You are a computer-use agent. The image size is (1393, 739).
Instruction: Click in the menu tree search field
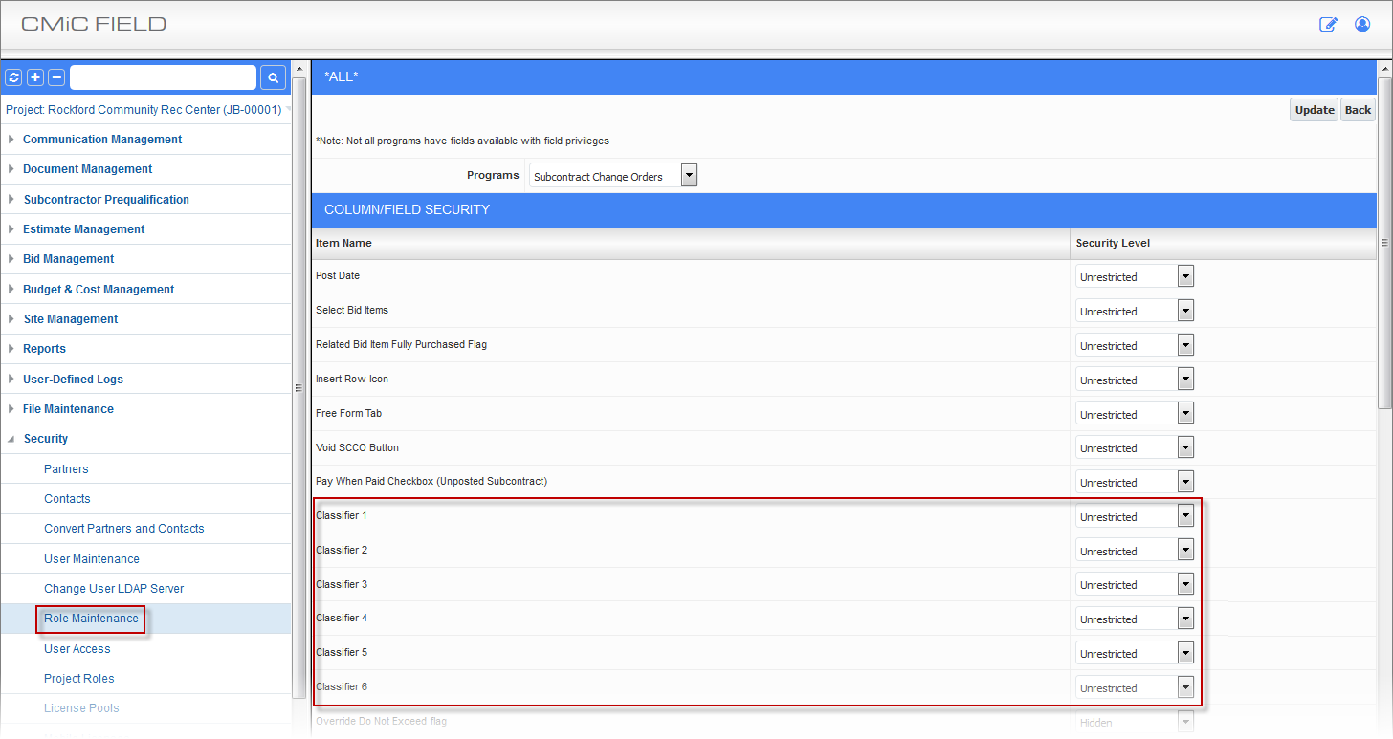tap(163, 77)
